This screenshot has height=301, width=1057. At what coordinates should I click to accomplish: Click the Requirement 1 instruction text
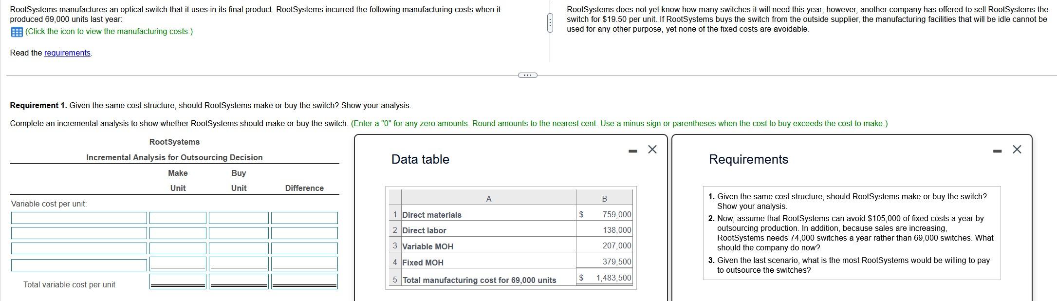(x=210, y=105)
